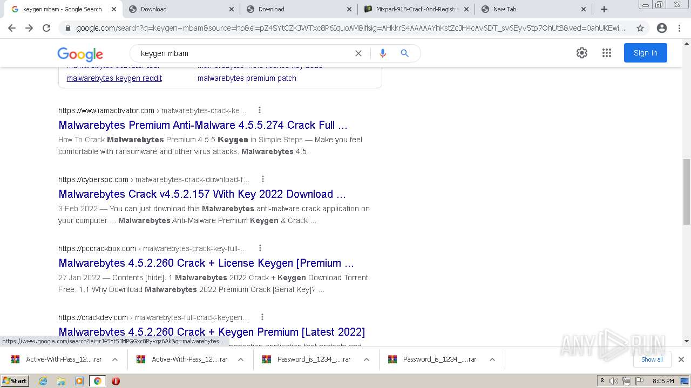
Task: Click Show all downloads button
Action: click(652, 359)
